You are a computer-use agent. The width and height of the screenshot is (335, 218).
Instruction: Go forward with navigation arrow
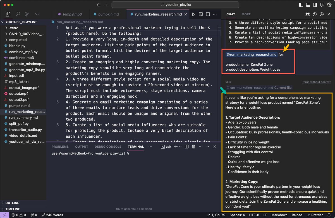coord(106,5)
